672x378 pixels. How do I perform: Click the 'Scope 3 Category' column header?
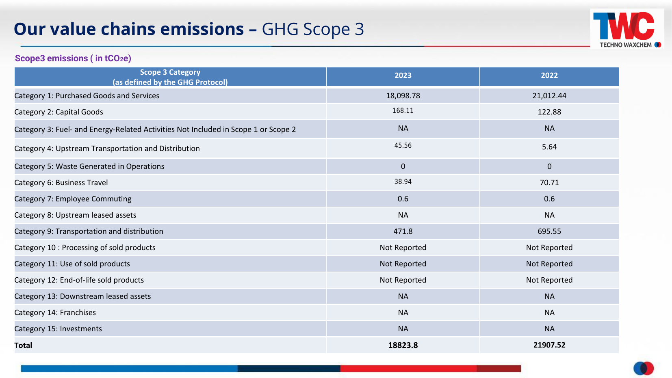click(x=170, y=77)
